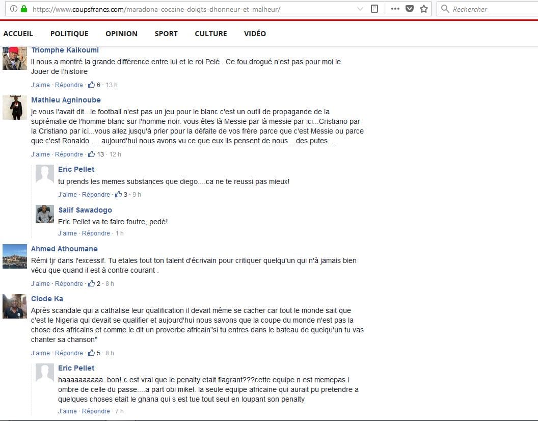Like Triomphe Kaikoumi's comment with J'aime
This screenshot has height=421, width=538.
[x=40, y=85]
